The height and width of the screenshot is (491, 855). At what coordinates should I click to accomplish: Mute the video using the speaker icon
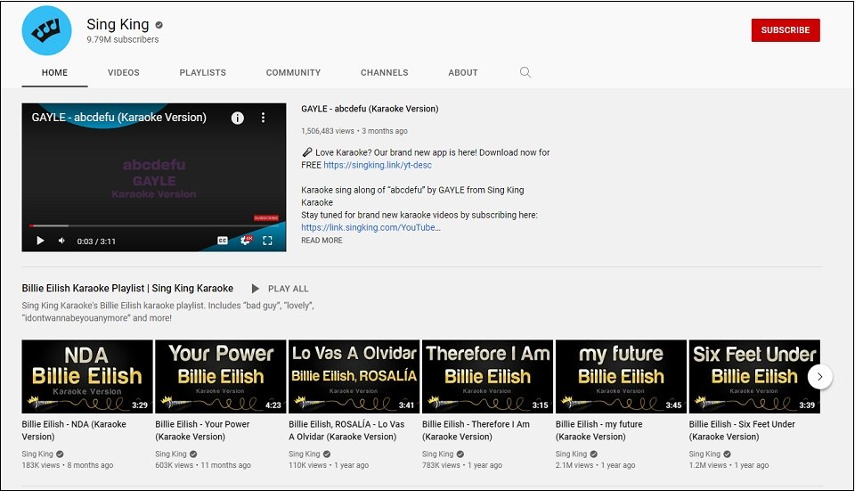click(x=61, y=241)
